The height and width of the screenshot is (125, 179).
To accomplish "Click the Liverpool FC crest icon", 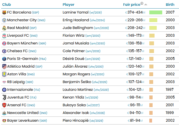I will coord(4,36).
